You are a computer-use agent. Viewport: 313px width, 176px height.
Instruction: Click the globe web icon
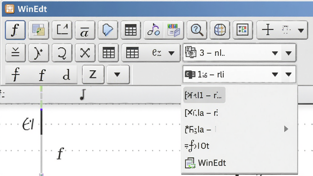(220, 30)
